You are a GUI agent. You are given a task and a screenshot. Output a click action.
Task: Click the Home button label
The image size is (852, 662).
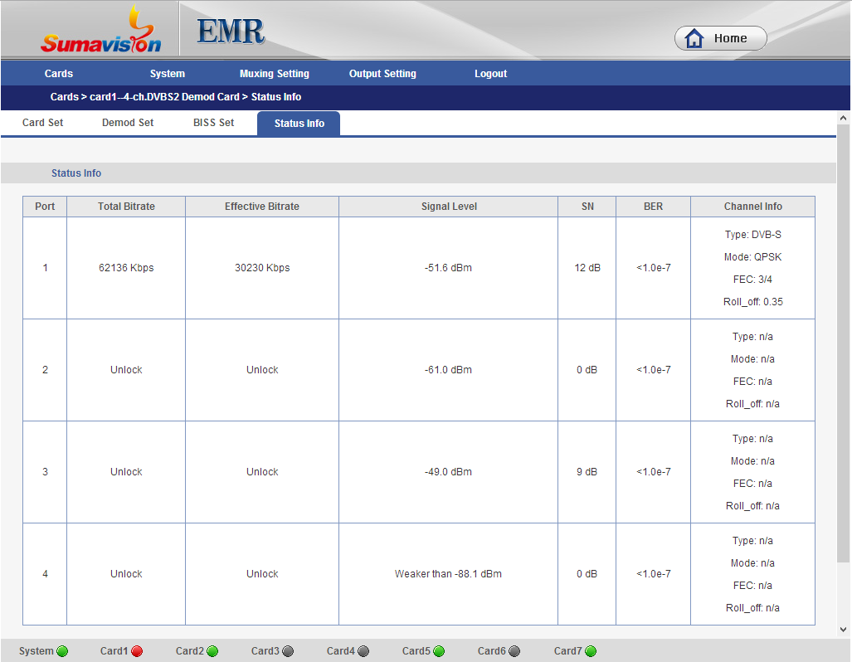730,38
